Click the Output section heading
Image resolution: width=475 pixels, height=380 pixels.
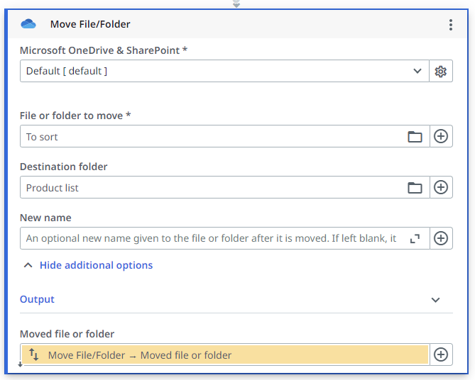coord(37,299)
